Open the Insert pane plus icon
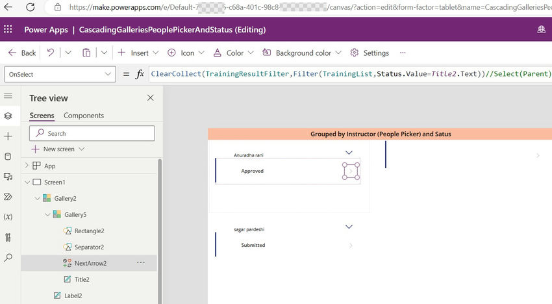This screenshot has width=552, height=304. pos(8,136)
